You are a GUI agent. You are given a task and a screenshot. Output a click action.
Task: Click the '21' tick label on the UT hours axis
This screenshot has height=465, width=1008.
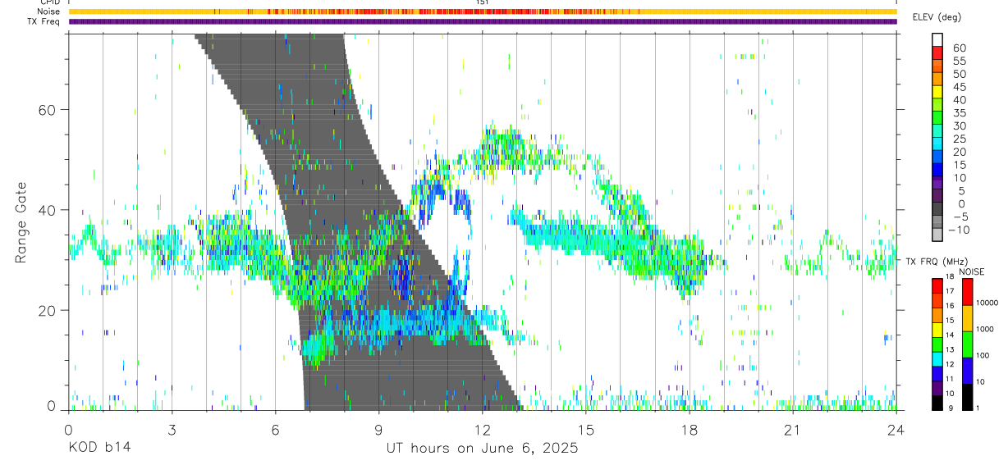click(793, 431)
